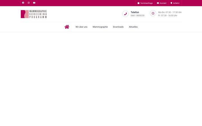This screenshot has width=202, height=126.
Task: Click the phone number 0661 3809230
Action: tap(137, 16)
